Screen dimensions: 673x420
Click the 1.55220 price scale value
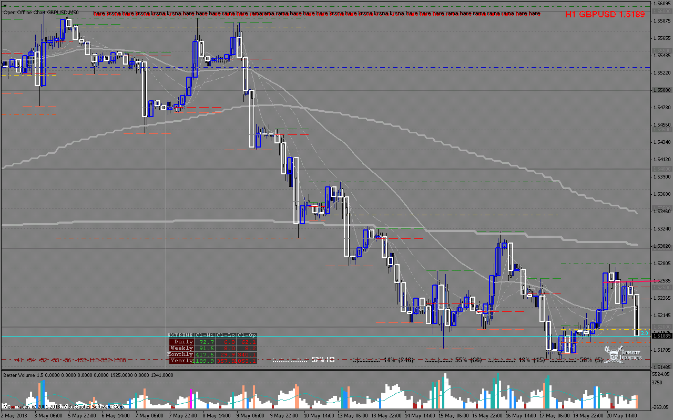pos(661,72)
